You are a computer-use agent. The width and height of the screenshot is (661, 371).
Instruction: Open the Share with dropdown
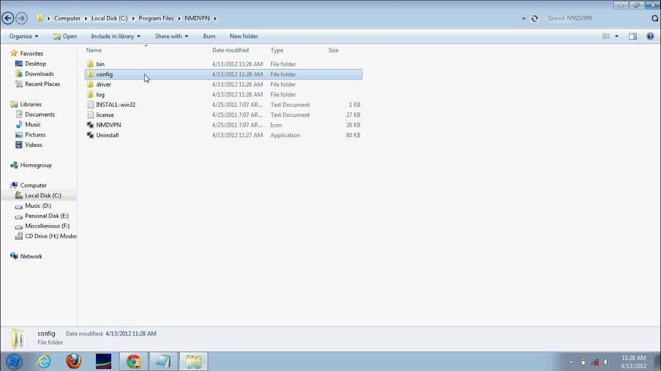pyautogui.click(x=172, y=36)
